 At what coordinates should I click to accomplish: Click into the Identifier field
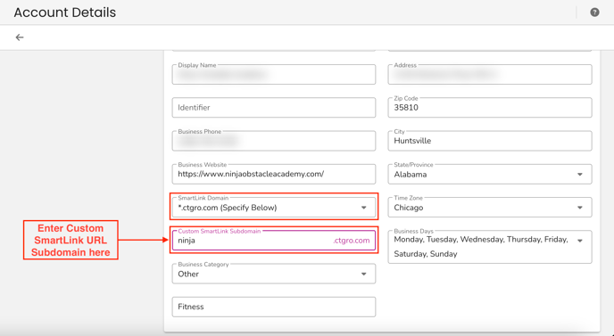(274, 108)
